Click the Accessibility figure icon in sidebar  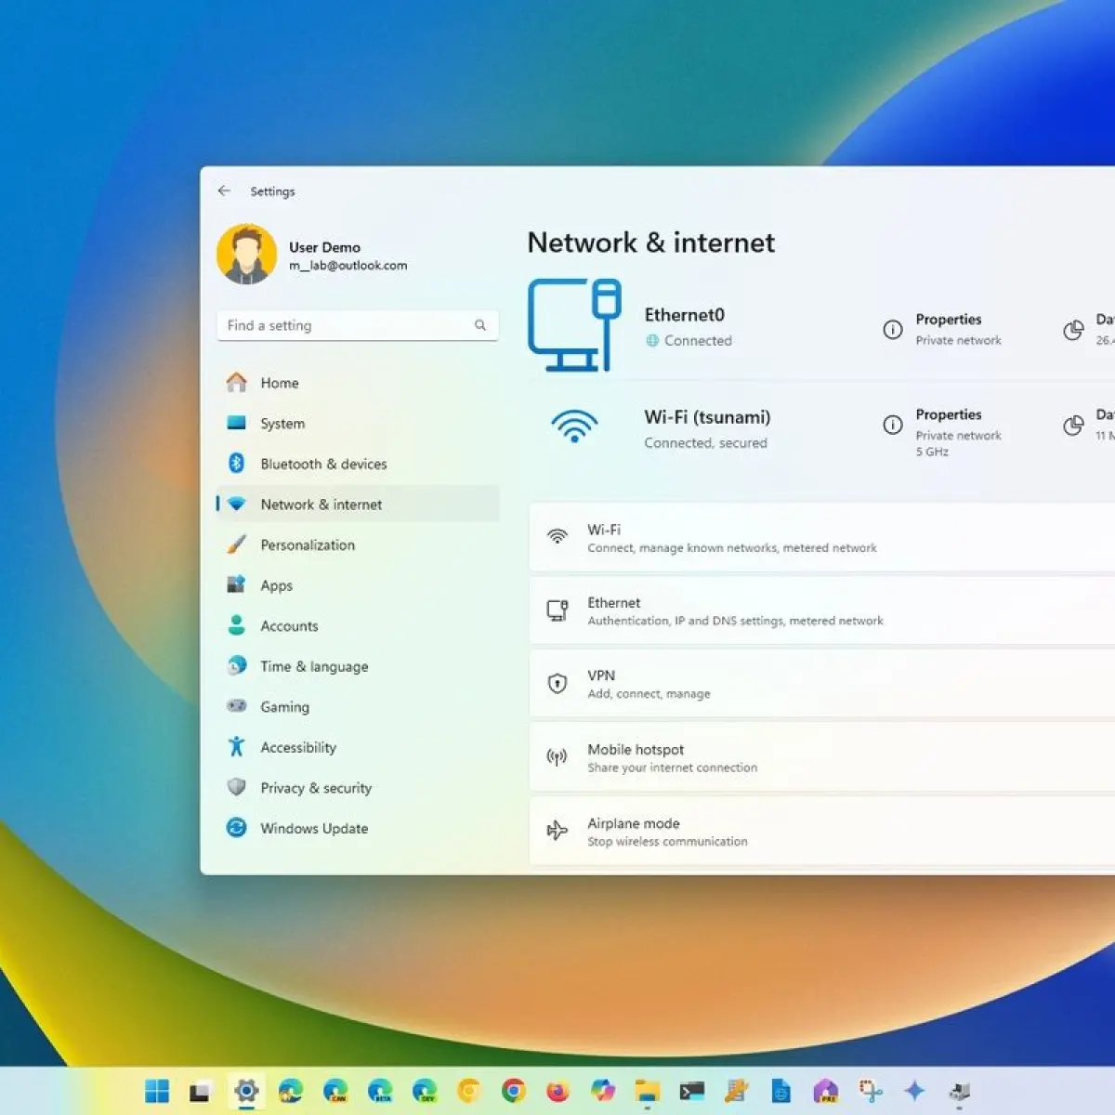coord(237,746)
